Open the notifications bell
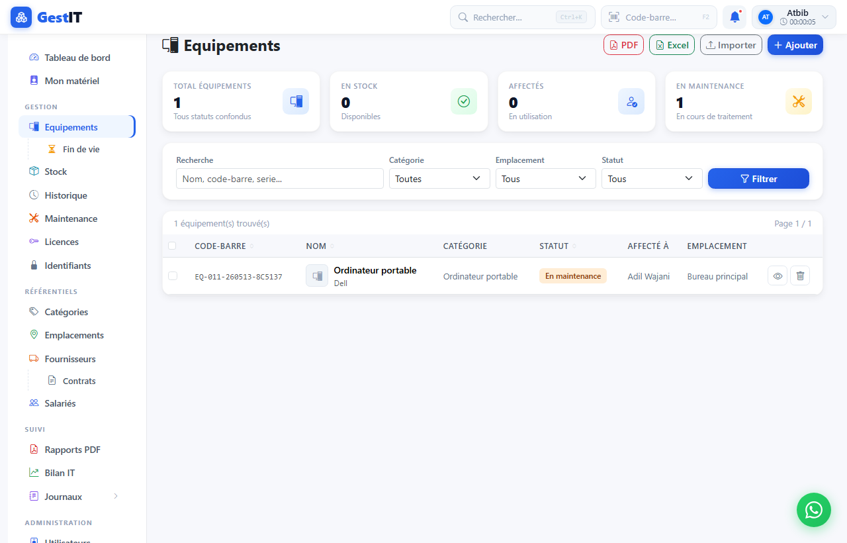847x543 pixels. coord(735,17)
